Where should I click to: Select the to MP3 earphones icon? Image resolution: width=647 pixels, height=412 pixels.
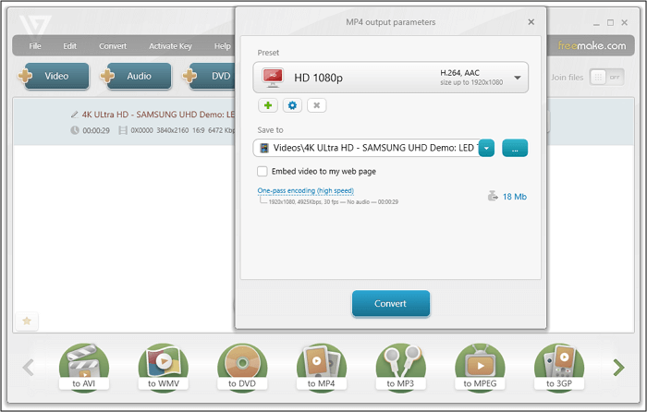[400, 367]
